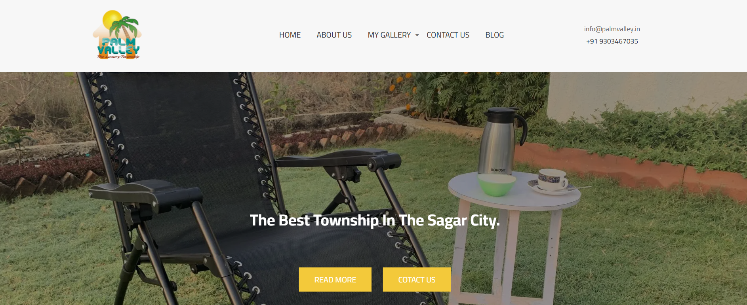Click the tea cup and saucer
The image size is (747, 305).
tap(552, 181)
